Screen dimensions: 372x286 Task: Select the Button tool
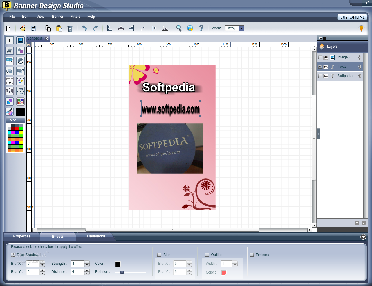click(x=9, y=61)
